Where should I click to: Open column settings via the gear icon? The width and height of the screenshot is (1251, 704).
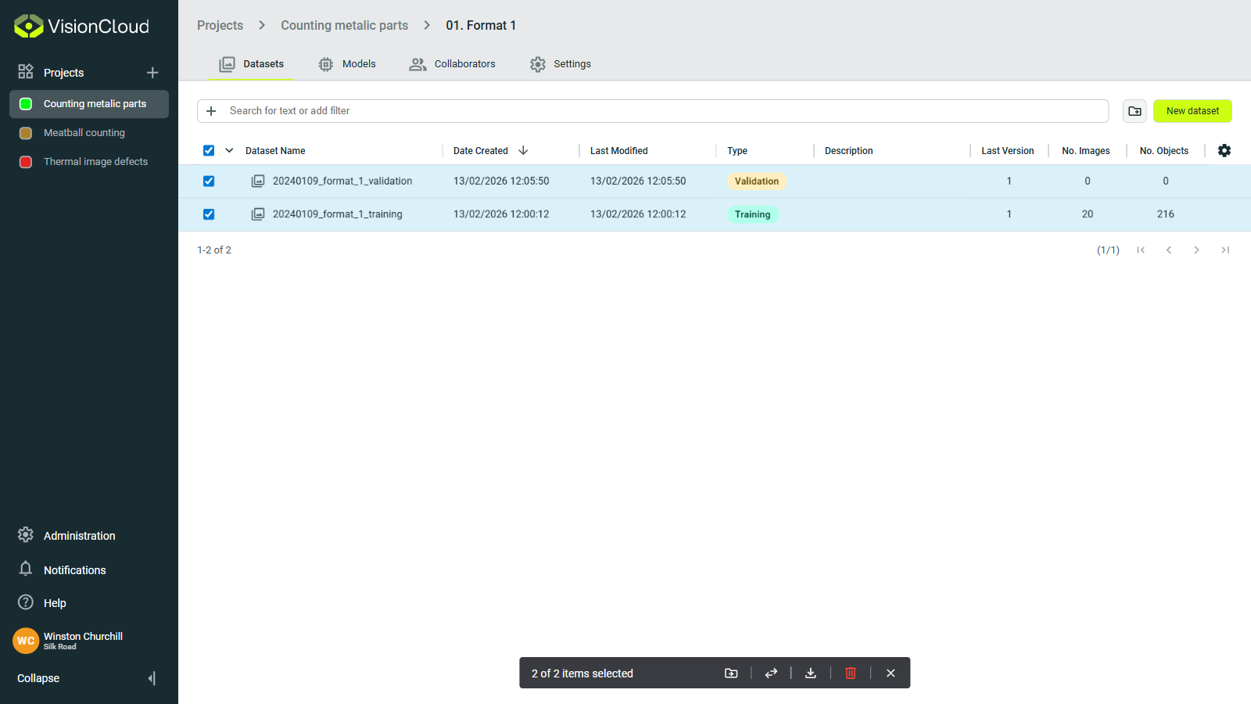[x=1224, y=150]
